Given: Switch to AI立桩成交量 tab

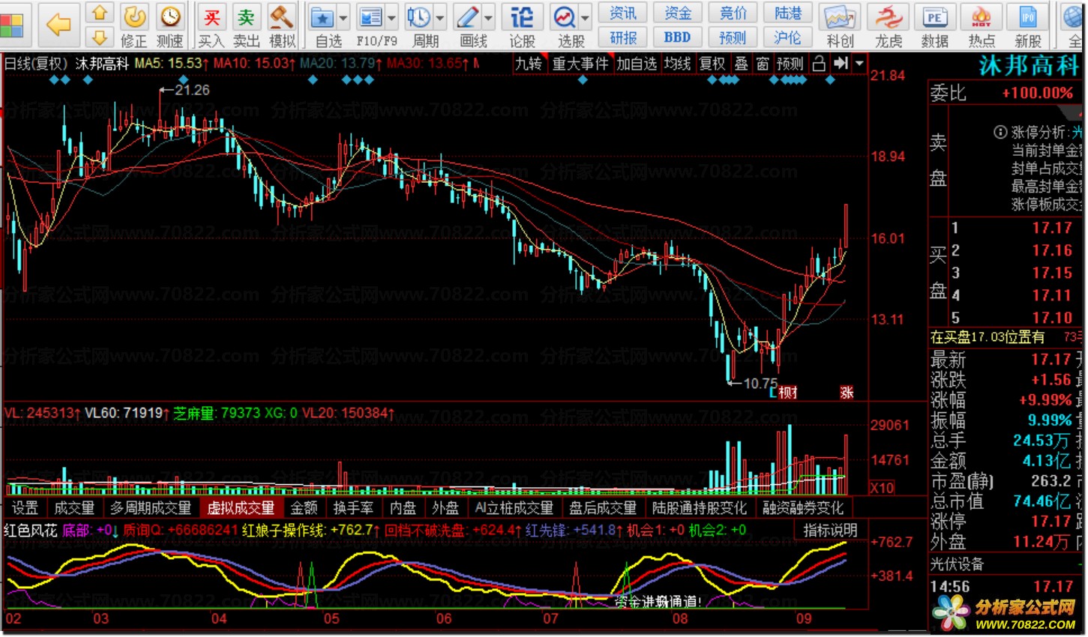Looking at the screenshot, I should (x=514, y=508).
